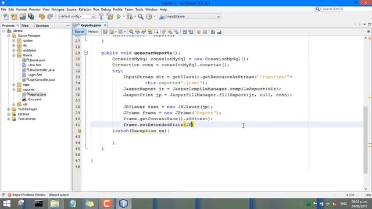The height and width of the screenshot is (209, 372).
Task: Click the Shift Line Left icon
Action: pos(184,32)
